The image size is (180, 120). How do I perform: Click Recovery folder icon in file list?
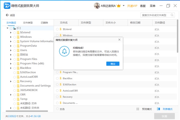(x=61, y=97)
